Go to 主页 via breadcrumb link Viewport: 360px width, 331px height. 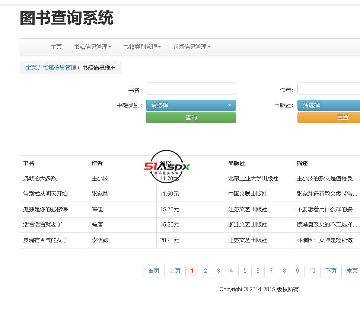coord(31,68)
